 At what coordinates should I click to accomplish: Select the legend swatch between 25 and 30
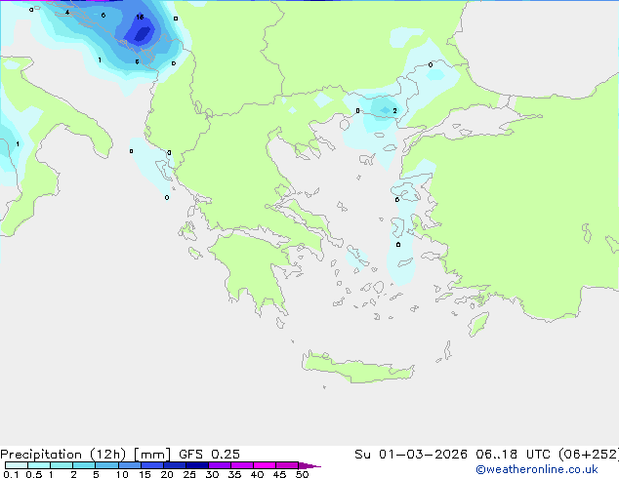point(196,465)
